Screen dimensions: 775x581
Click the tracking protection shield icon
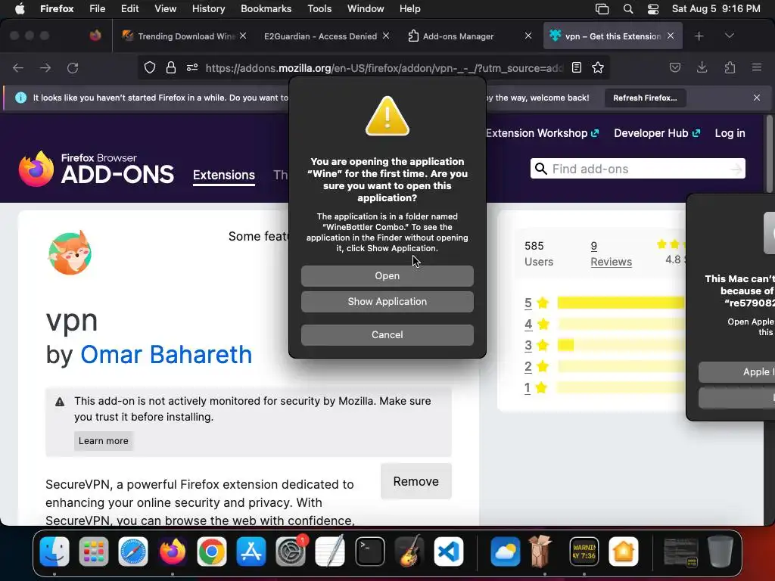(150, 67)
